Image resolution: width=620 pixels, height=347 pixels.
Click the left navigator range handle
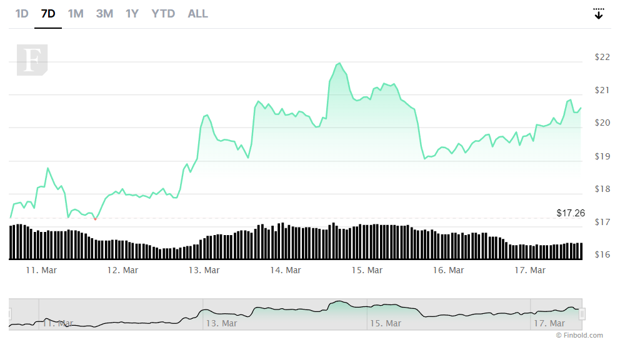[9, 314]
